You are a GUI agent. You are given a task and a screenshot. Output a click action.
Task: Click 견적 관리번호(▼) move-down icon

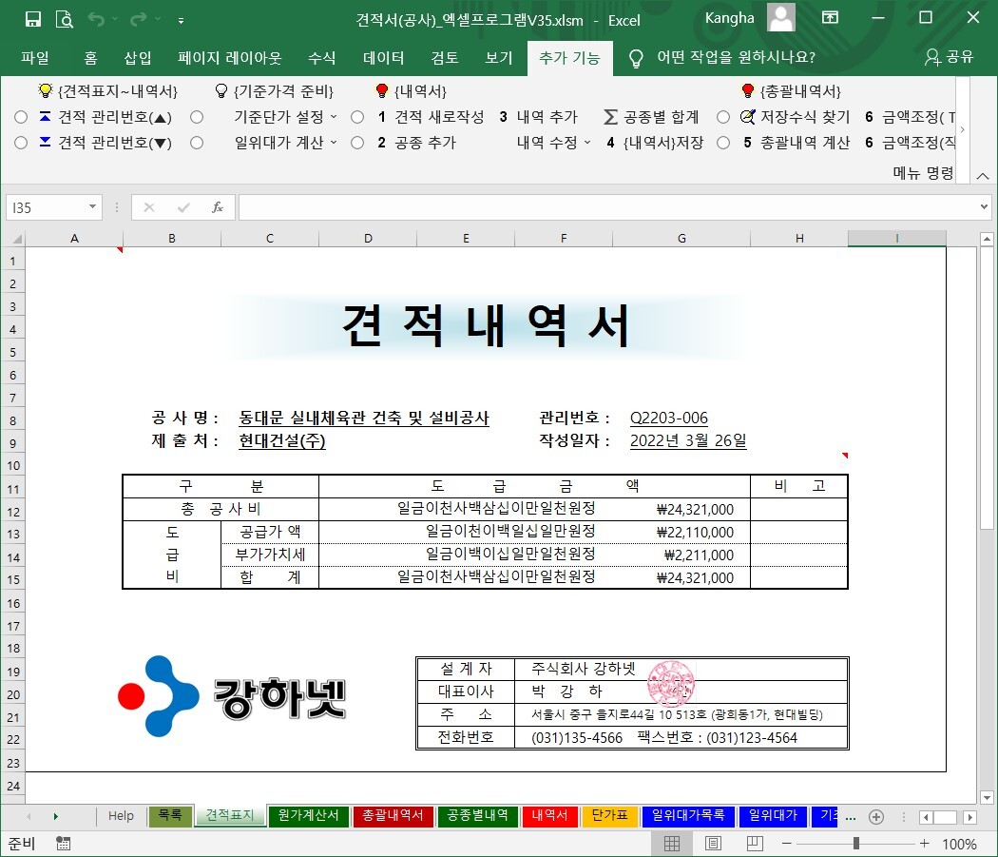click(46, 142)
